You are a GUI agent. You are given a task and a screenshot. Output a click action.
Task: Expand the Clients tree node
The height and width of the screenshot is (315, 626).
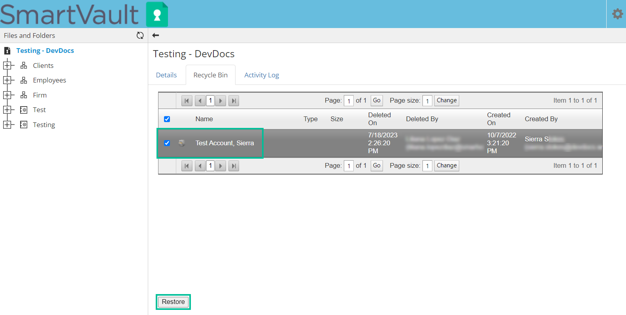(7, 66)
